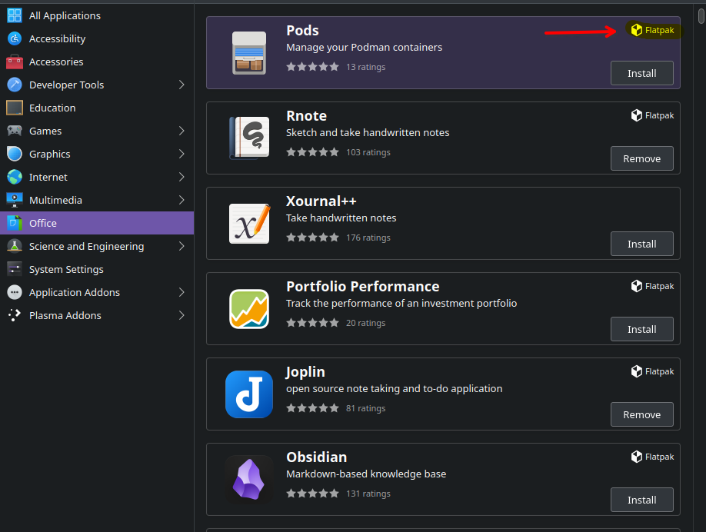The image size is (706, 532).
Task: Expand the Science and Engineering chevron
Action: click(x=181, y=246)
